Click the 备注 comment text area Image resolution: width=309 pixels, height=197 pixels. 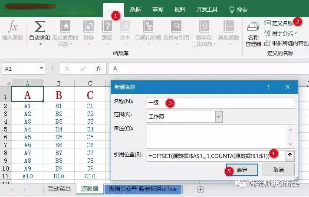click(x=220, y=136)
